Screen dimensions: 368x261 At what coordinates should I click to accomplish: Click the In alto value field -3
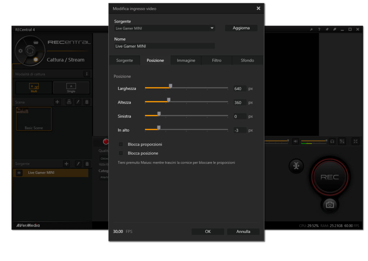tap(240, 130)
